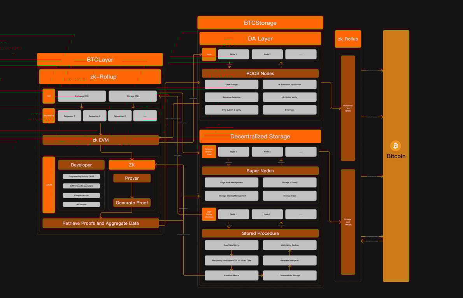Click the zk_Rollup badge at top right

pyautogui.click(x=348, y=39)
